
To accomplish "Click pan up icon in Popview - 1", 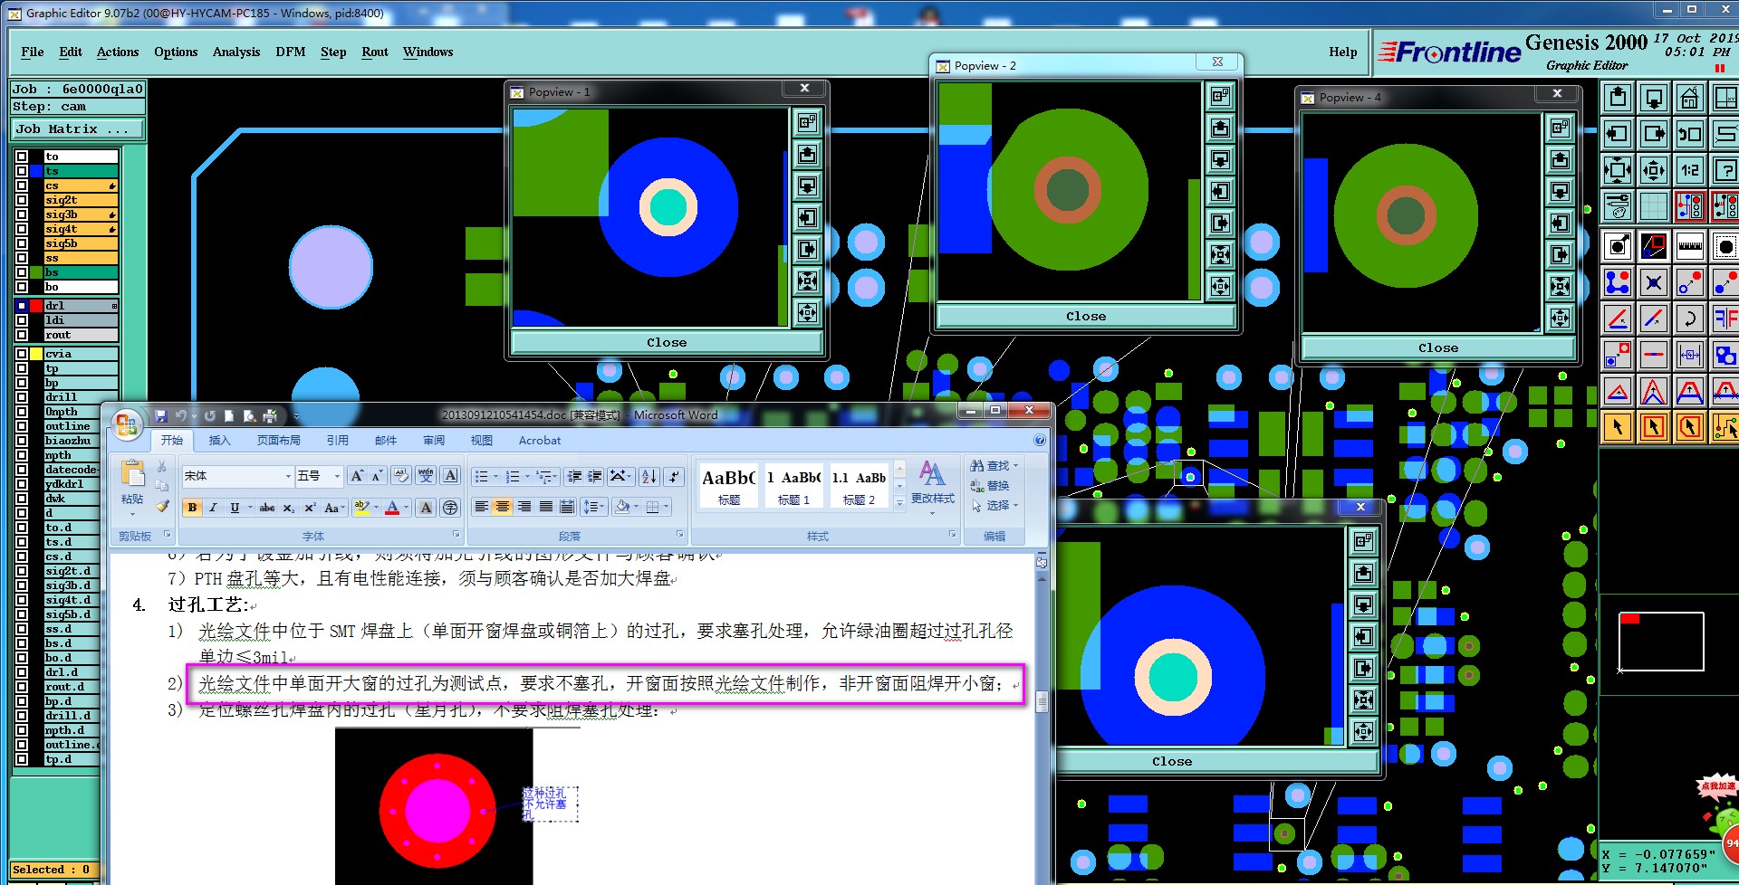I will [x=807, y=155].
